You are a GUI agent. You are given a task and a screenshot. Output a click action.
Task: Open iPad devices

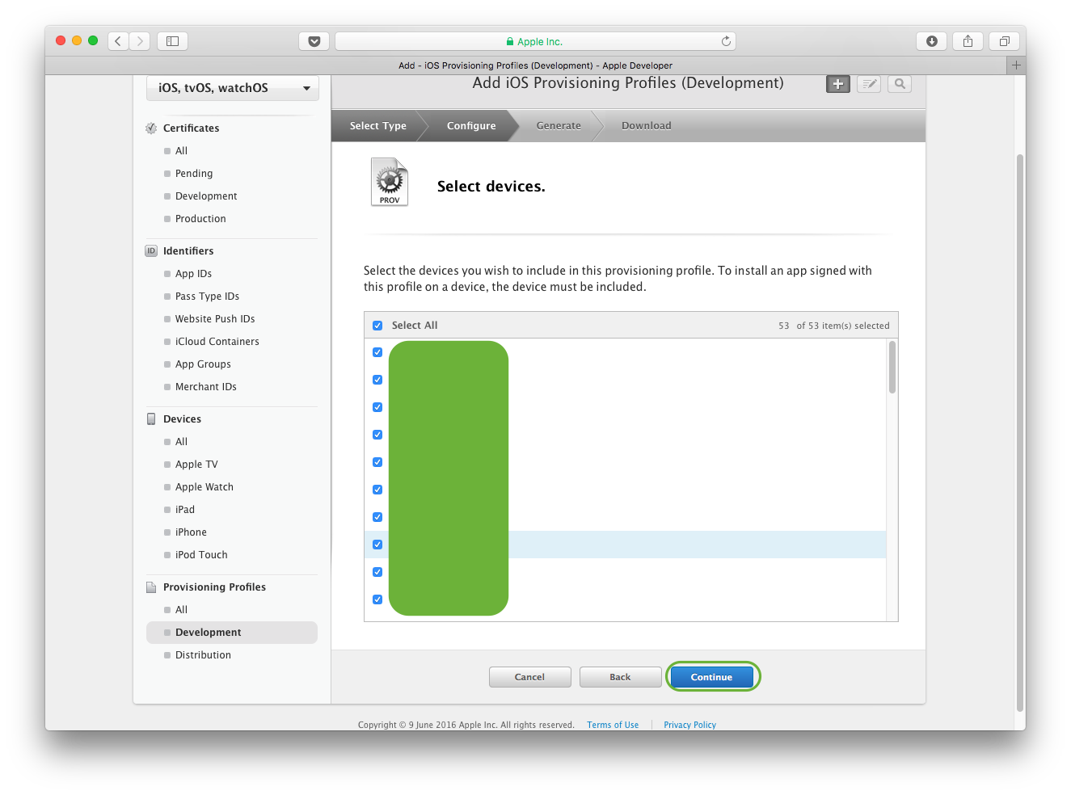[185, 509]
